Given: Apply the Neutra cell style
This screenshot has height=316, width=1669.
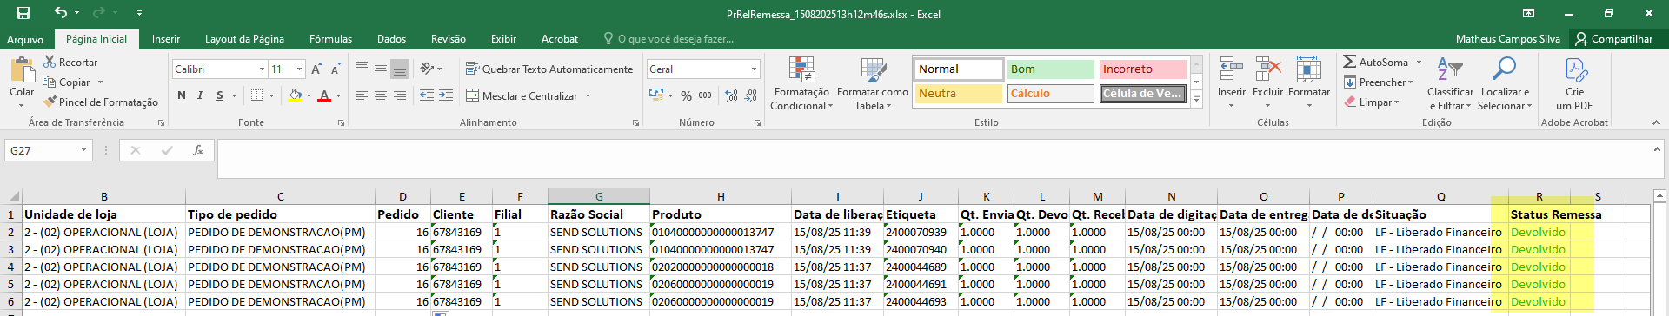Looking at the screenshot, I should point(959,93).
